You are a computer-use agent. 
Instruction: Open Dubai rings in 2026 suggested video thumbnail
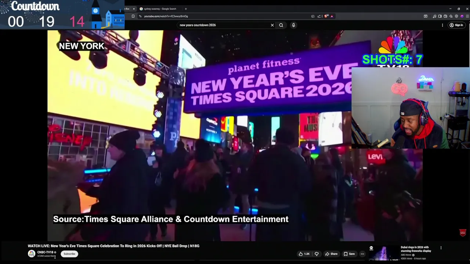tap(384, 253)
